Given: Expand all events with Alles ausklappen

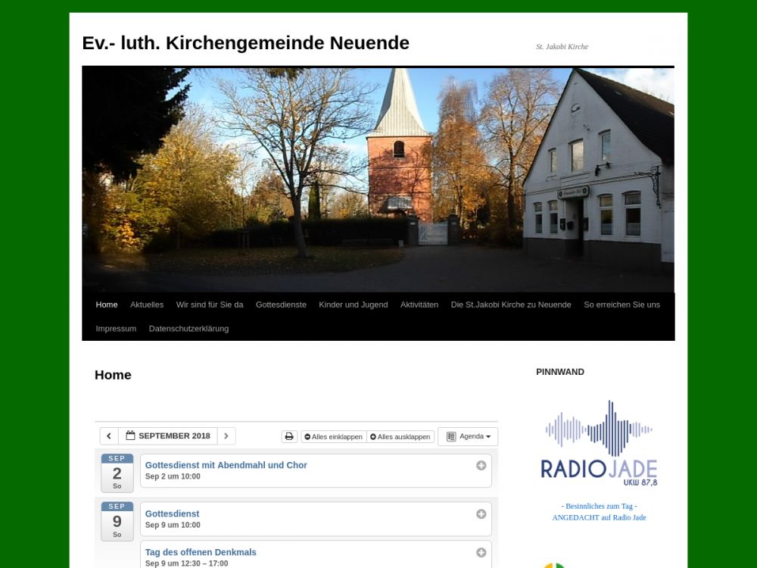Looking at the screenshot, I should (400, 437).
